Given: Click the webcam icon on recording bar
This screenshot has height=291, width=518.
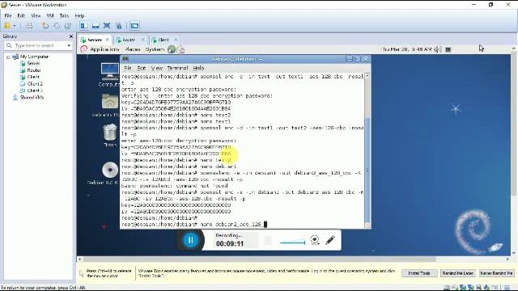Looking at the screenshot, I should click(315, 240).
